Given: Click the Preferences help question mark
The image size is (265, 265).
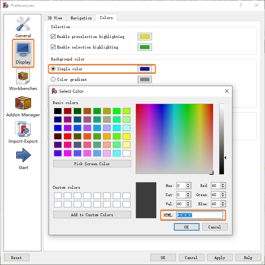Looking at the screenshot, I should click(x=241, y=5).
